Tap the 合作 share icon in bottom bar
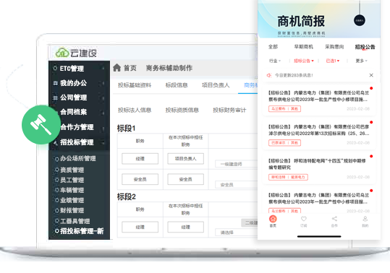 pos(334,219)
